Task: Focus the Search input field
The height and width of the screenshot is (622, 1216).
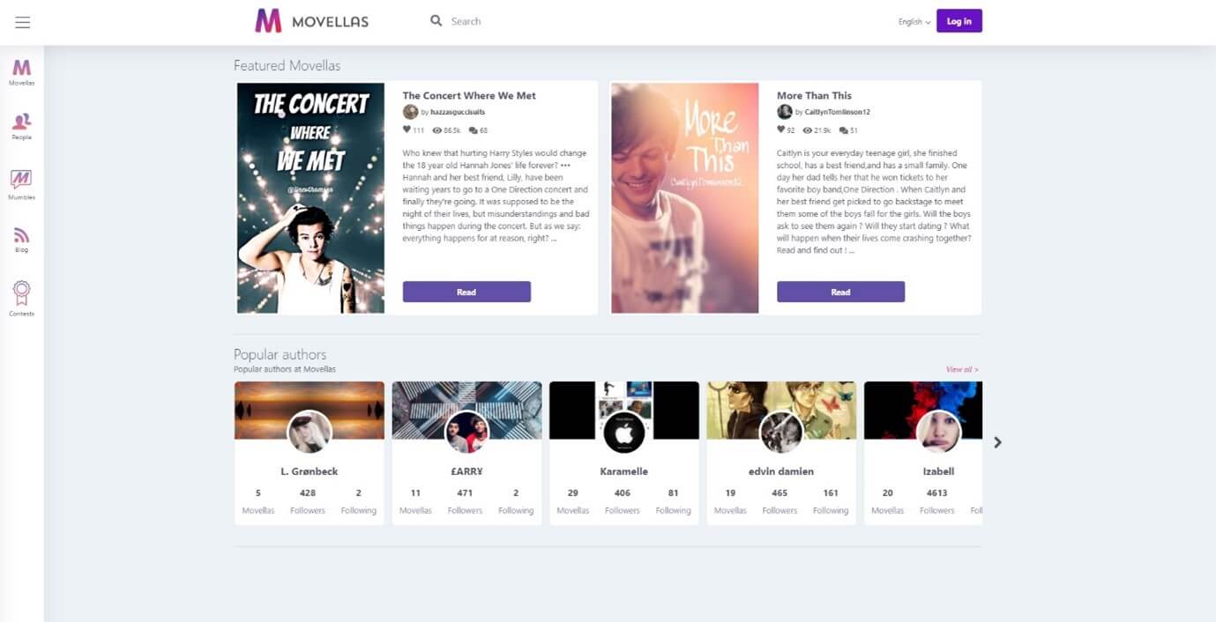Action: coord(511,21)
